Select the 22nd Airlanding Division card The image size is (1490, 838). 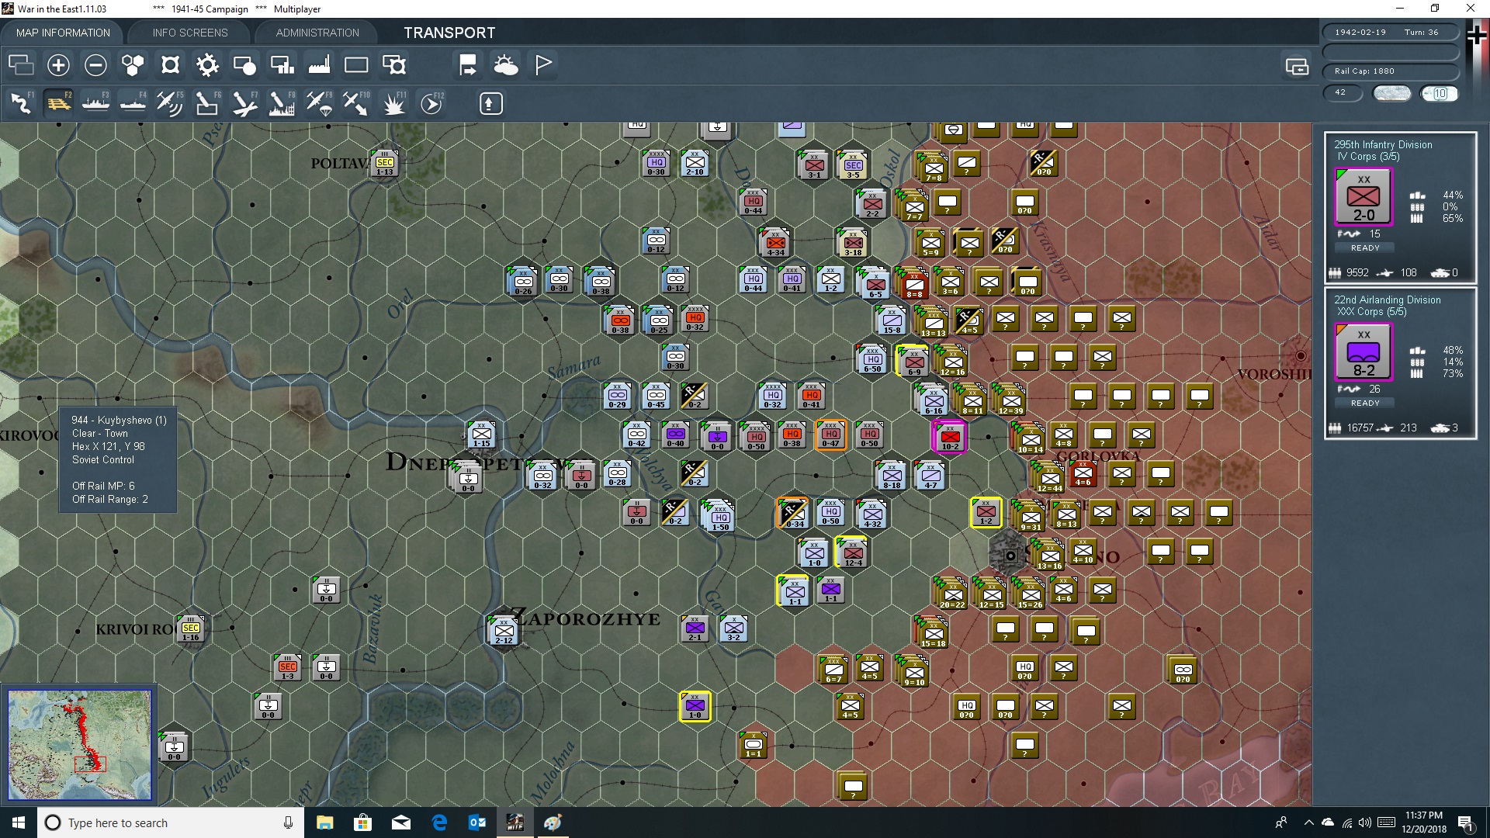coord(1400,363)
